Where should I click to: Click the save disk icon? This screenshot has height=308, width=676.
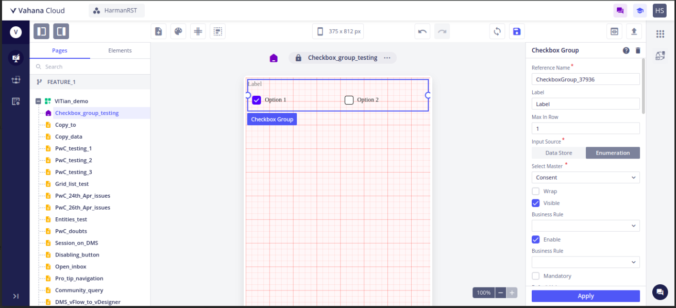click(x=517, y=31)
